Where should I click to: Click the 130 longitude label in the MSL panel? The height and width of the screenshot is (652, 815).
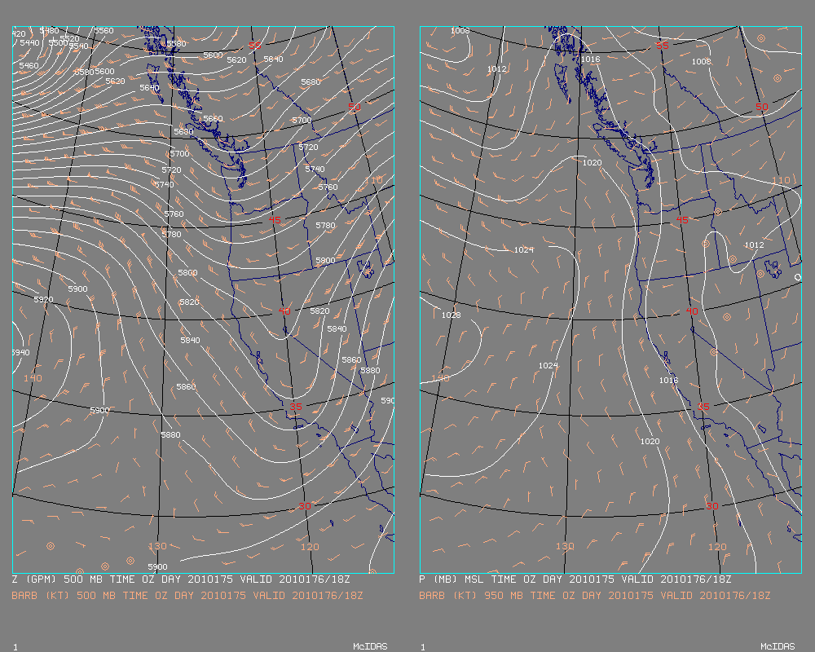(565, 546)
